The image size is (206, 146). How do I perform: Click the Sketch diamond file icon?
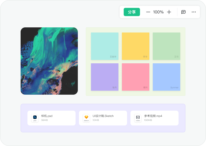click(x=86, y=118)
